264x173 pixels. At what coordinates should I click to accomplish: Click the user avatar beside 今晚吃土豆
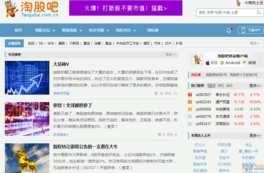[x=238, y=3]
